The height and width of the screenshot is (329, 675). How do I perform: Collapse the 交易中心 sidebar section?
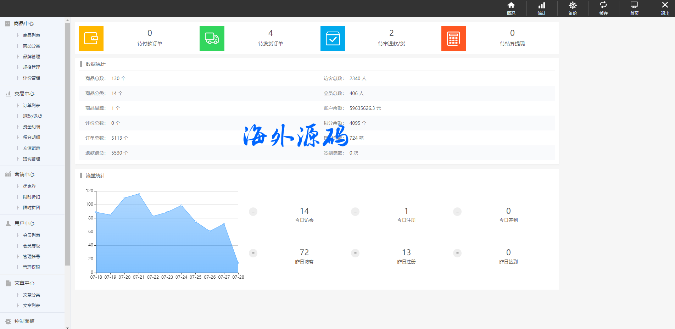[24, 94]
